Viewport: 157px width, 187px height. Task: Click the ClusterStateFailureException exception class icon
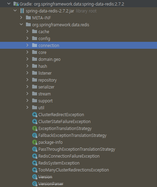click(x=35, y=122)
